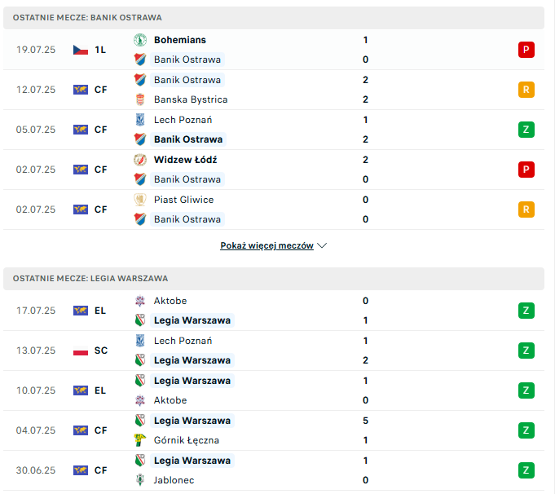The image size is (555, 494).
Task: Click red P badge for Bohemians match
Action: pos(526,50)
